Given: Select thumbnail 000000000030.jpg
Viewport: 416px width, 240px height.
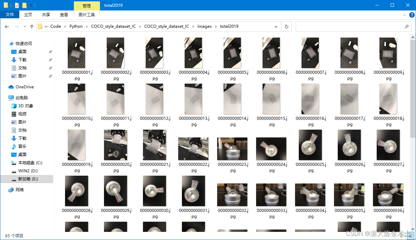Looking at the screenshot, I should (154, 191).
